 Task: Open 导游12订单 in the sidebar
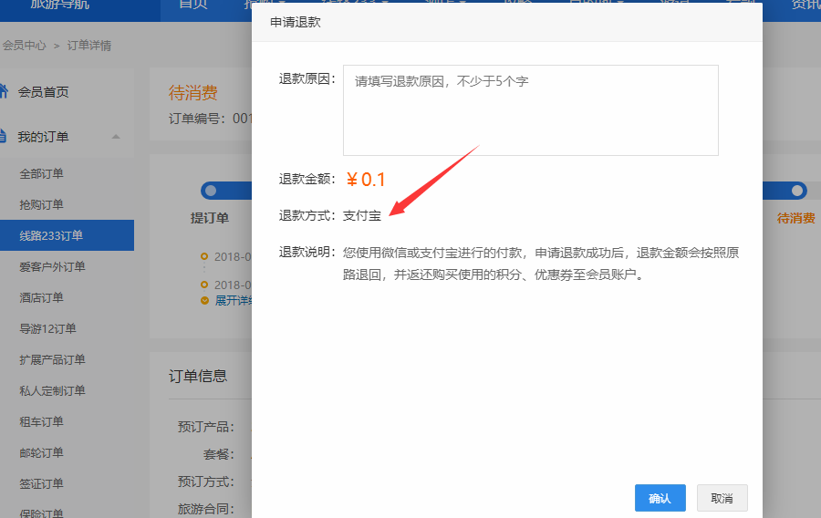tap(47, 329)
